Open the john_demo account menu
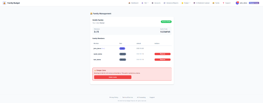This screenshot has width=263, height=103. pyautogui.click(x=243, y=3)
